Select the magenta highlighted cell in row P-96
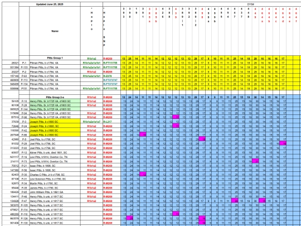Screen dimensions: 301x226 point(176,117)
